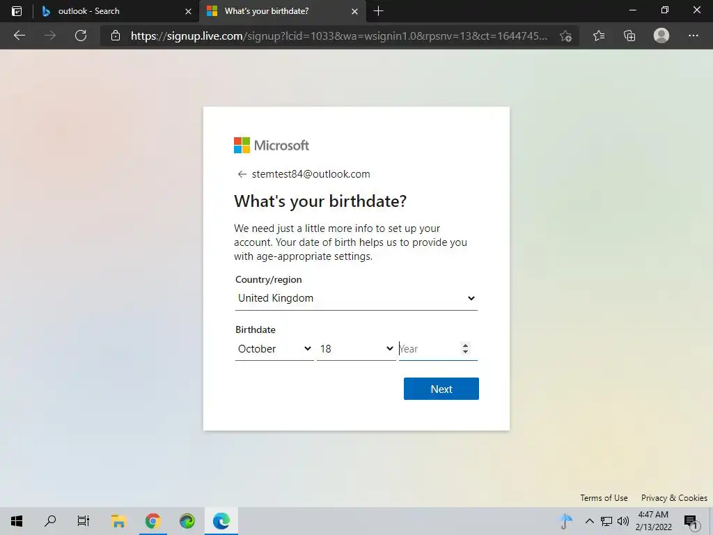View site info via the lock icon
Image resolution: width=713 pixels, height=535 pixels.
click(116, 36)
